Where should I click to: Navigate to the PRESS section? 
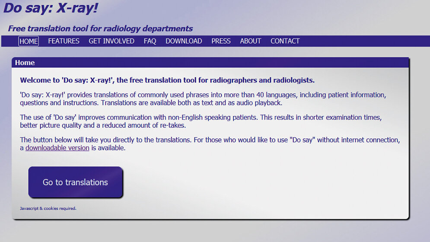tap(221, 41)
